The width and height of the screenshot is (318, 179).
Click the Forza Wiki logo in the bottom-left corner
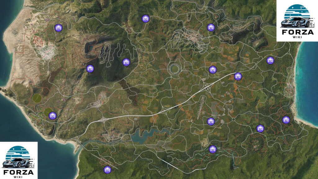tap(19, 160)
